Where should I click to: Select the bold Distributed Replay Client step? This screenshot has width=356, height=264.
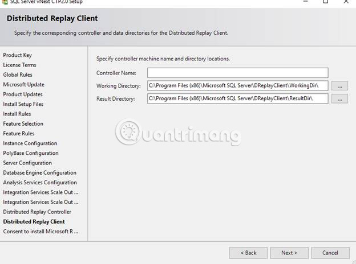pos(34,222)
